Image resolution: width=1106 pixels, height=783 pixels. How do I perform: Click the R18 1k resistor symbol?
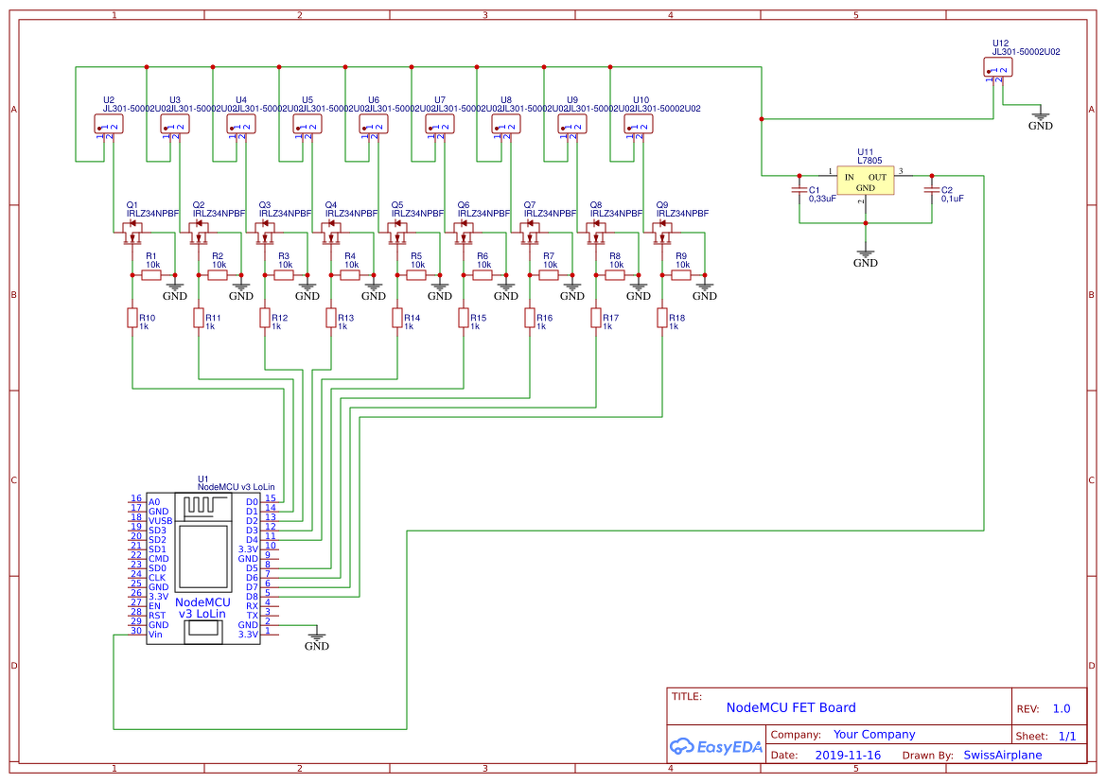click(661, 318)
